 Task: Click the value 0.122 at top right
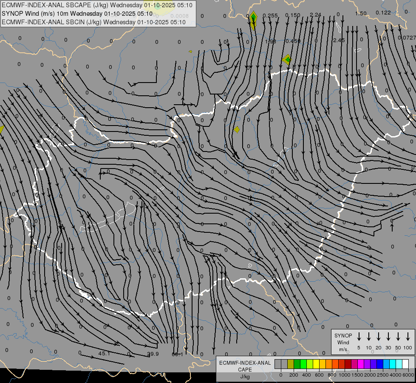383,12
